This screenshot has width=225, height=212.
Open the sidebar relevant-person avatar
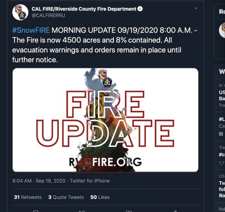[x=222, y=30]
